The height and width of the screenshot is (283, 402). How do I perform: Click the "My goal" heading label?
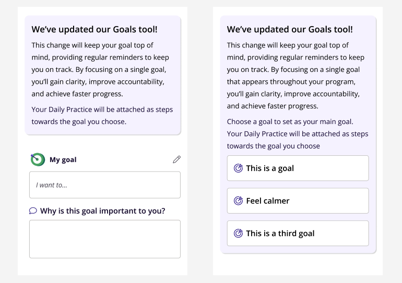[x=63, y=159]
